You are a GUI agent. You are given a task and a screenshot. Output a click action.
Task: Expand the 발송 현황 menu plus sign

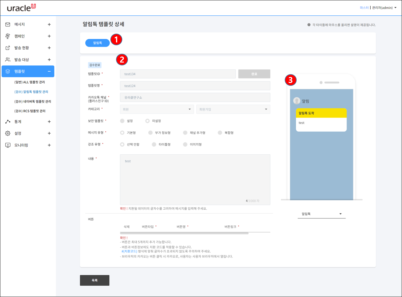pos(49,48)
